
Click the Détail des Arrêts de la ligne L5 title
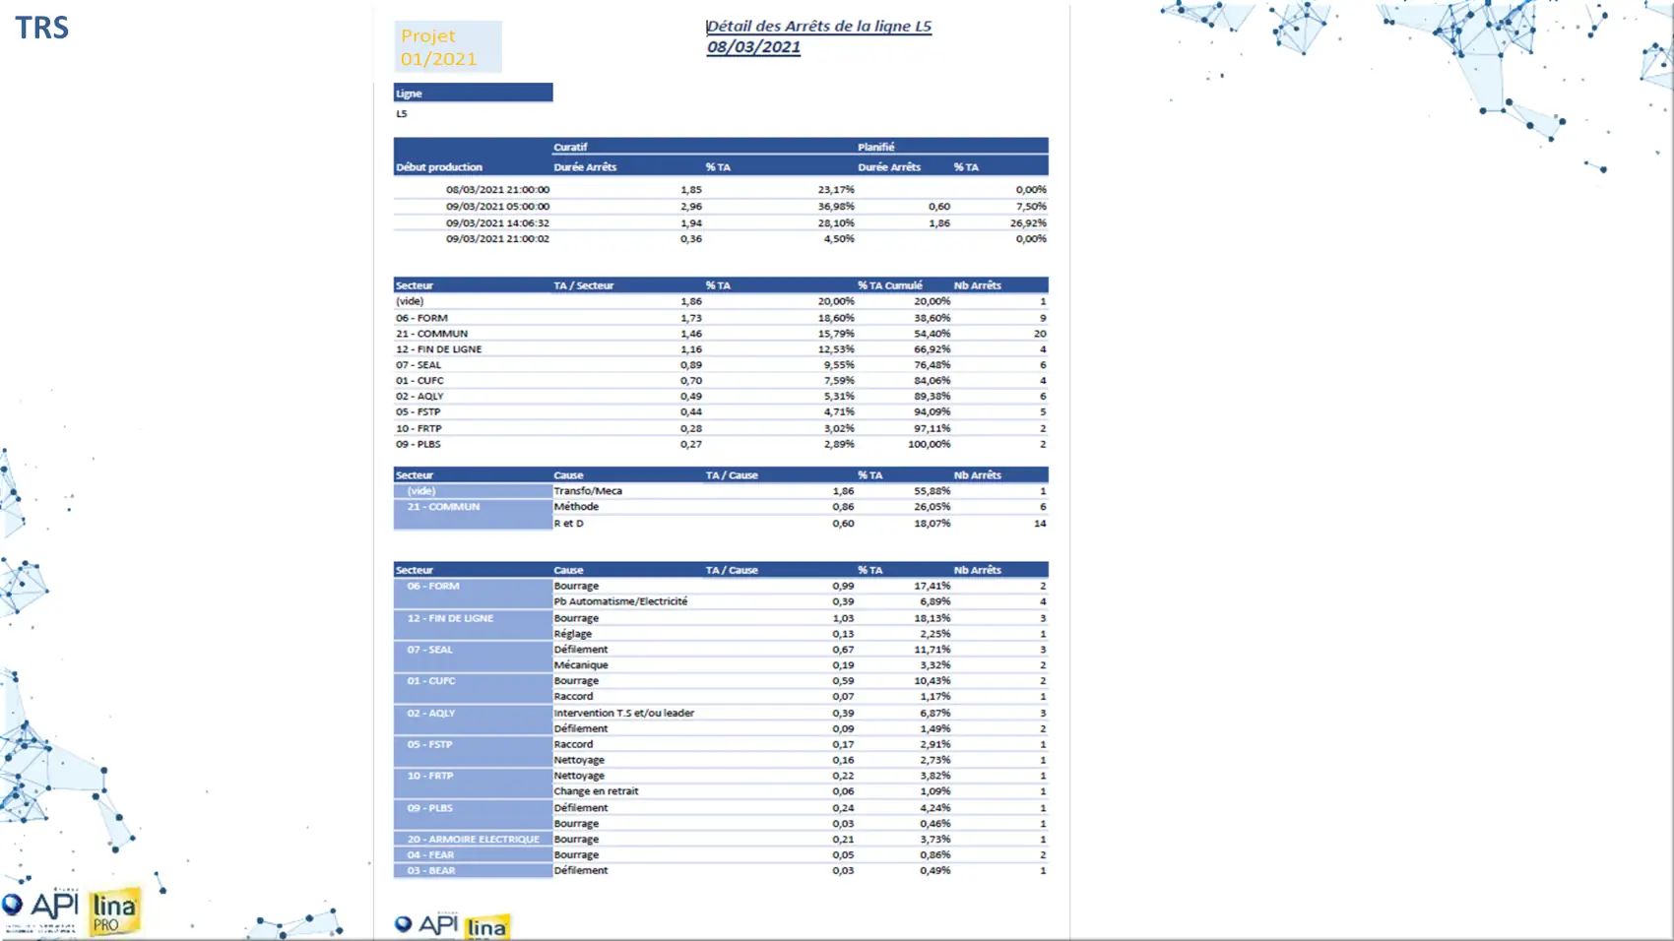818,27
